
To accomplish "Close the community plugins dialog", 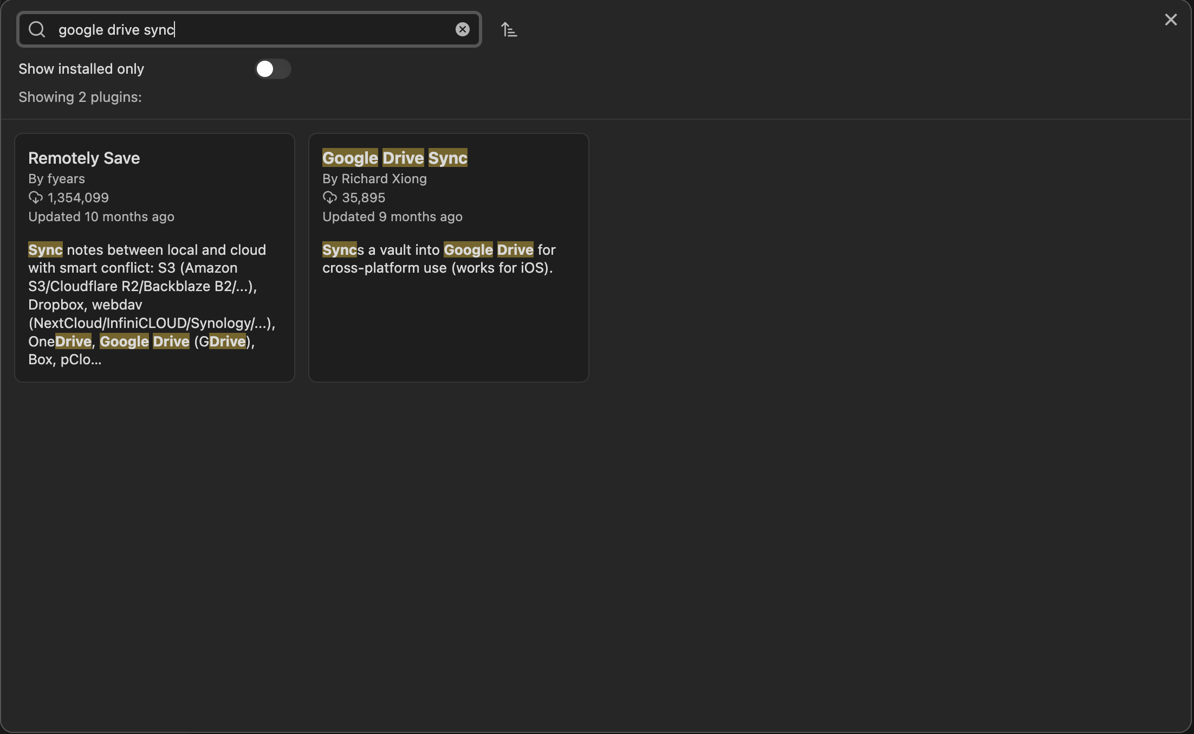I will click(1171, 20).
